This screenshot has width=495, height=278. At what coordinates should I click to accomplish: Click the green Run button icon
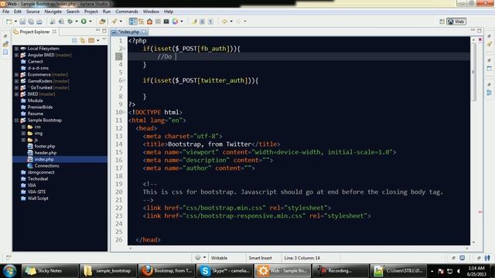tap(84, 22)
